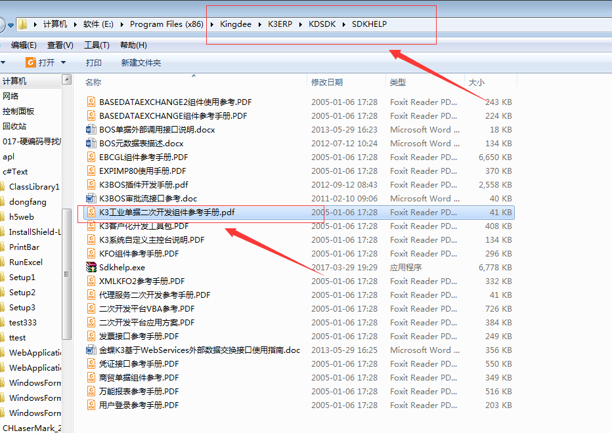Select test333 folder in navigation pane
The height and width of the screenshot is (433, 612).
(22, 323)
